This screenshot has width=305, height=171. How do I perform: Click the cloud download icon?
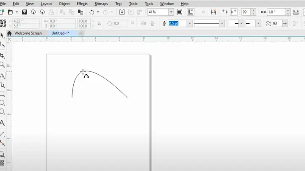tap(33, 12)
